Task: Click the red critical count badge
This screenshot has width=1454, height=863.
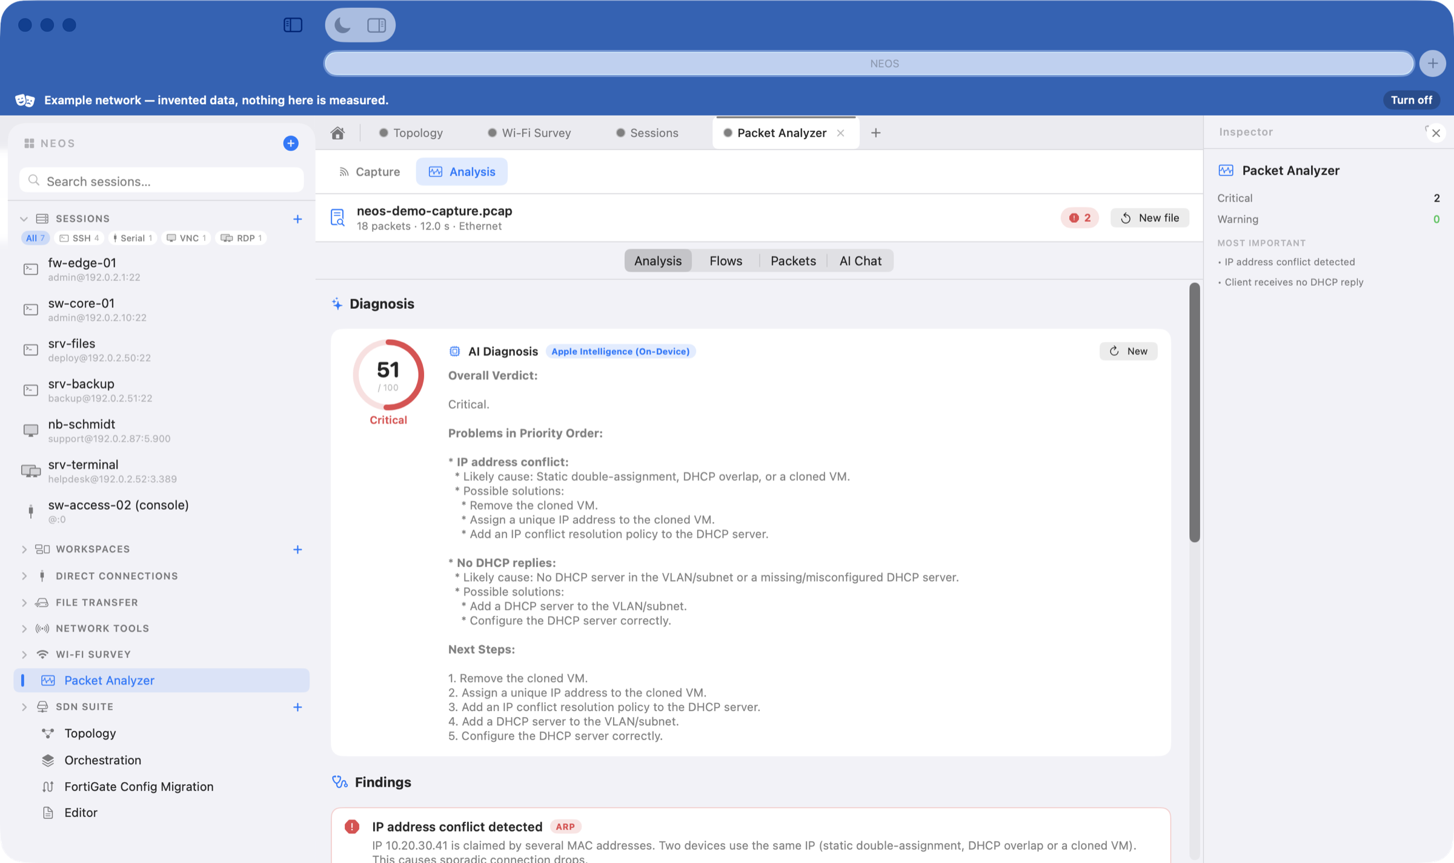Action: pos(1080,218)
